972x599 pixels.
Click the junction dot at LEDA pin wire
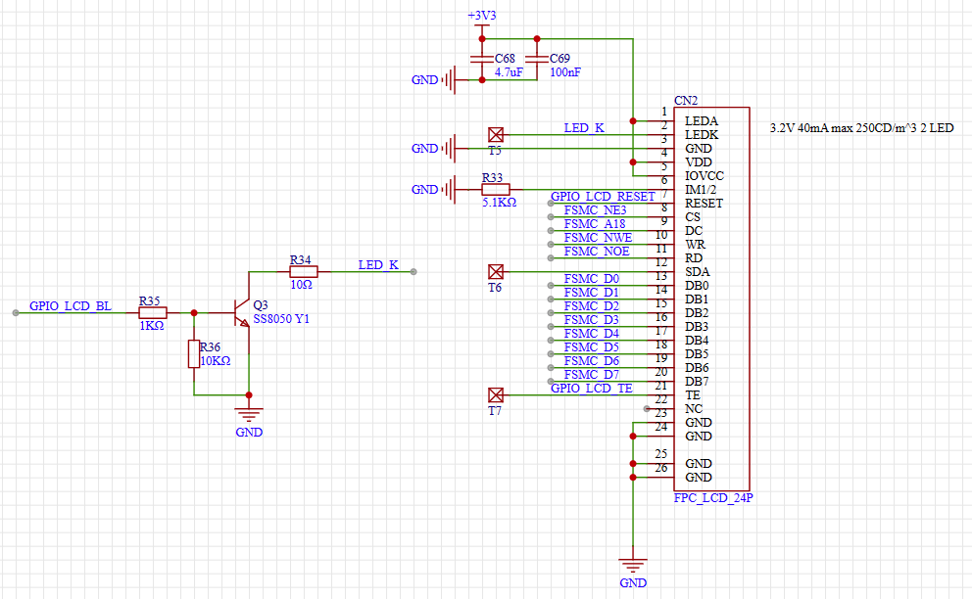coord(633,120)
